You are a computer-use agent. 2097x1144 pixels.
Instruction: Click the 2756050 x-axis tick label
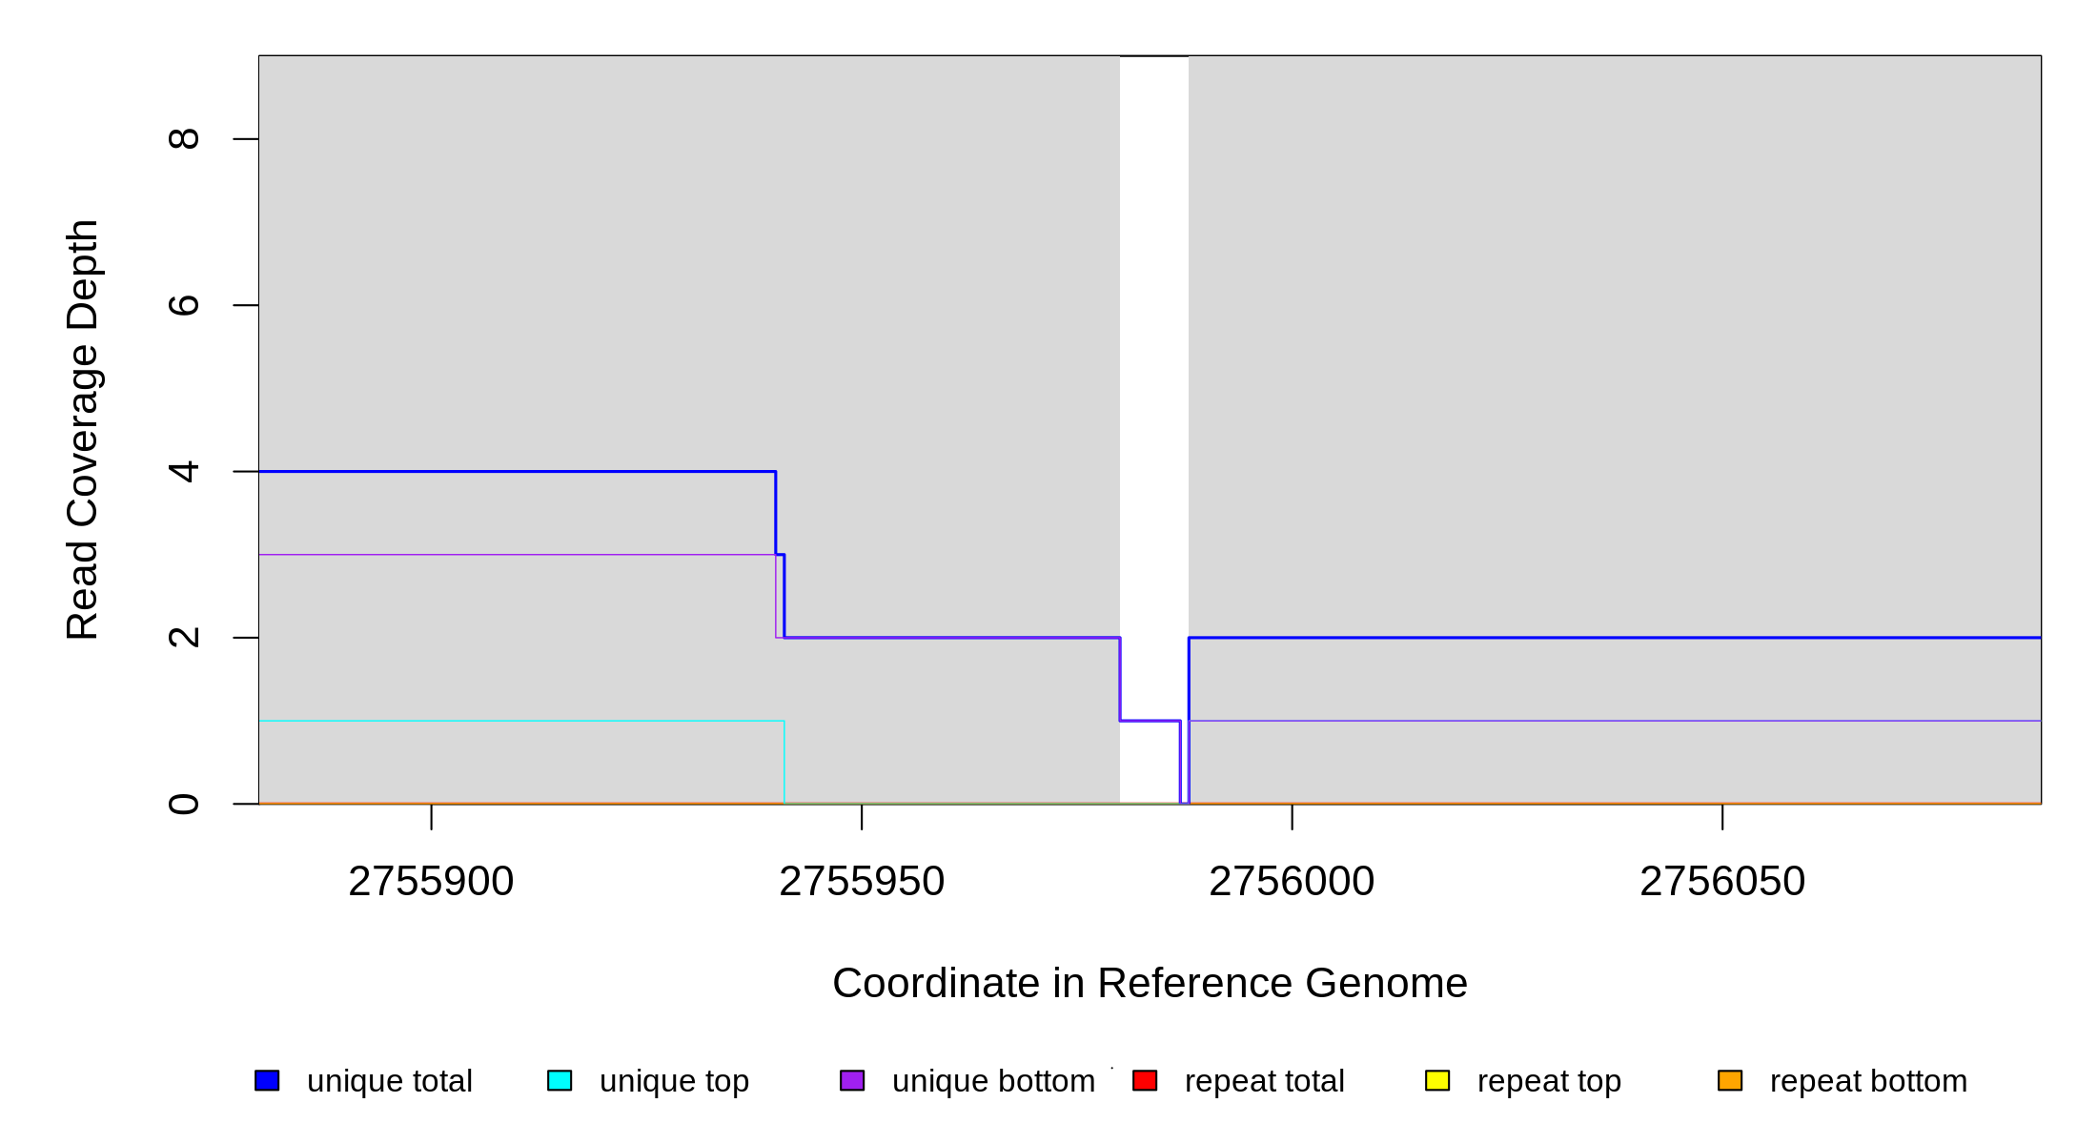[x=1722, y=882]
